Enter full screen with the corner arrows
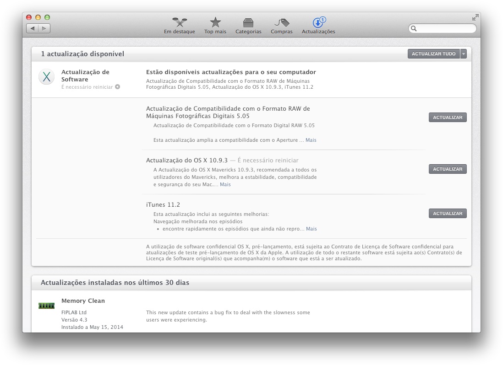Screen dimensions: 503x365 click(x=475, y=17)
